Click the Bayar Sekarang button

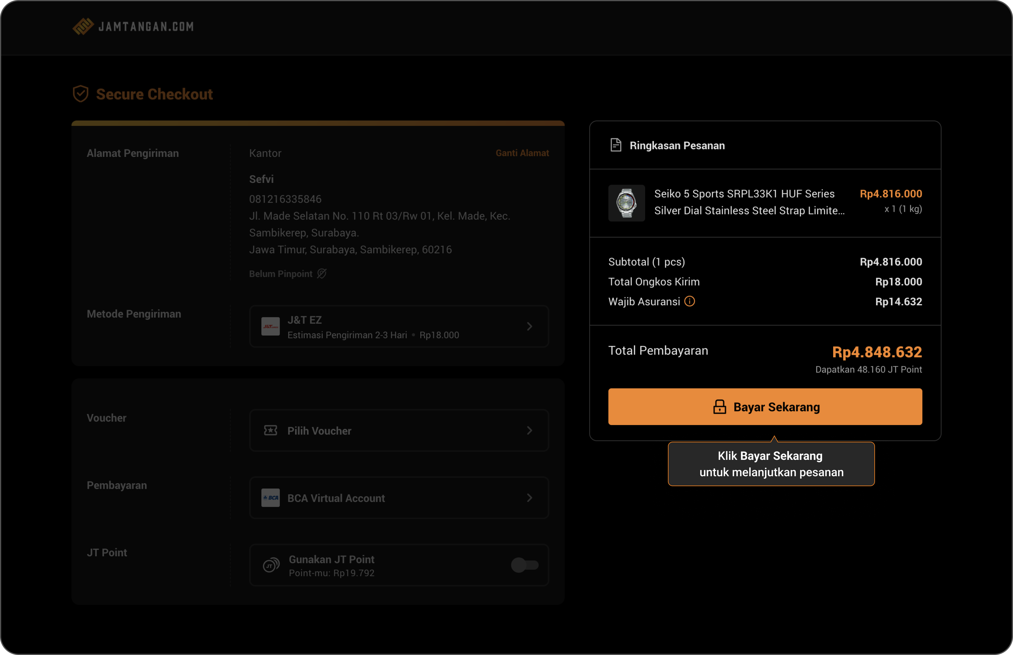click(x=765, y=407)
